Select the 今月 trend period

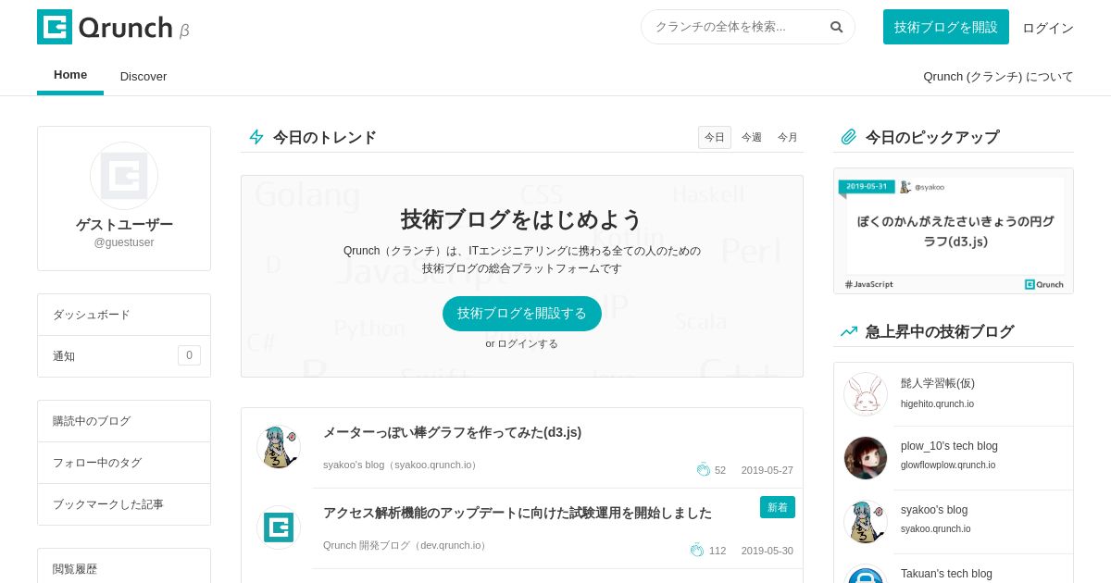pyautogui.click(x=788, y=137)
